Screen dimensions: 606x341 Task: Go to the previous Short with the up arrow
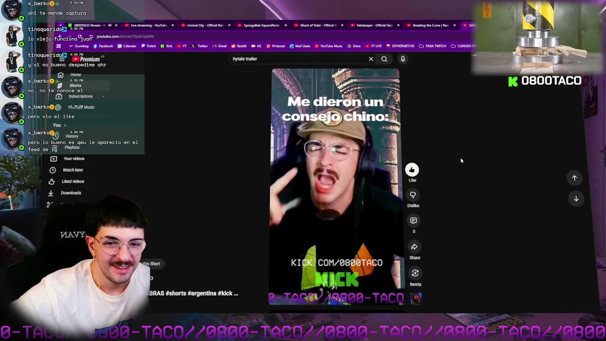(x=574, y=178)
